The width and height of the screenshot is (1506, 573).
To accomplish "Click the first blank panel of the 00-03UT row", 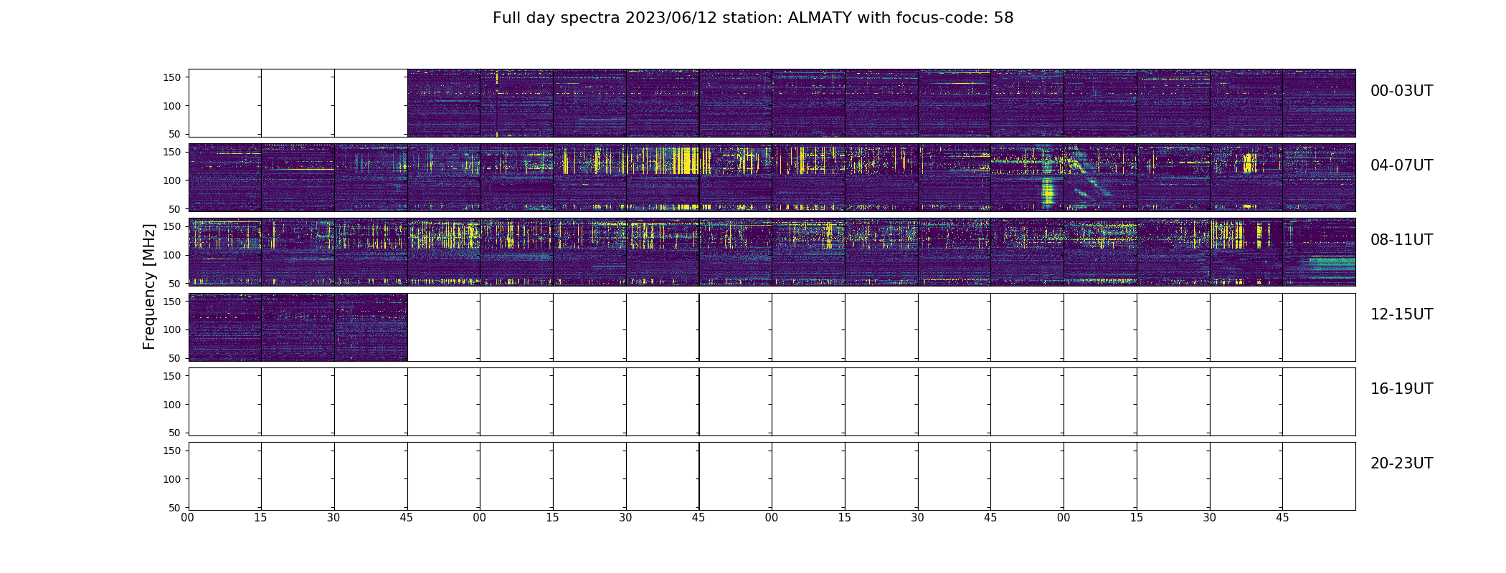I will coord(225,103).
